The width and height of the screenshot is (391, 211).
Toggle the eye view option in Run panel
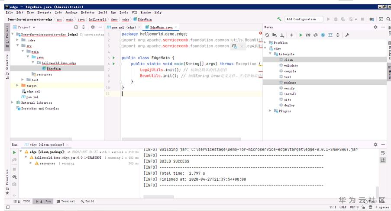coord(14,177)
